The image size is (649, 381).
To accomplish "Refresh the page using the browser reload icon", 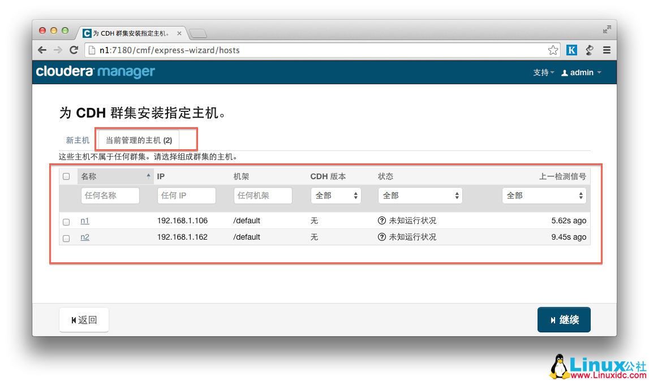I will click(x=74, y=50).
